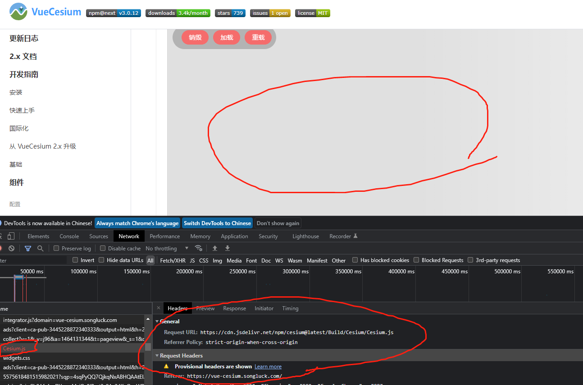Click Don't show again button
The height and width of the screenshot is (385, 583).
pos(278,223)
